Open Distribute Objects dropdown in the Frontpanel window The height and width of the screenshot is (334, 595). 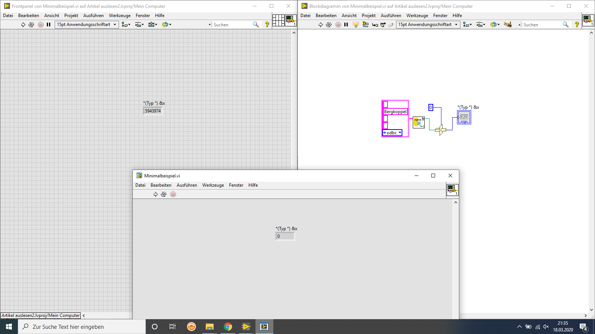[x=139, y=24]
